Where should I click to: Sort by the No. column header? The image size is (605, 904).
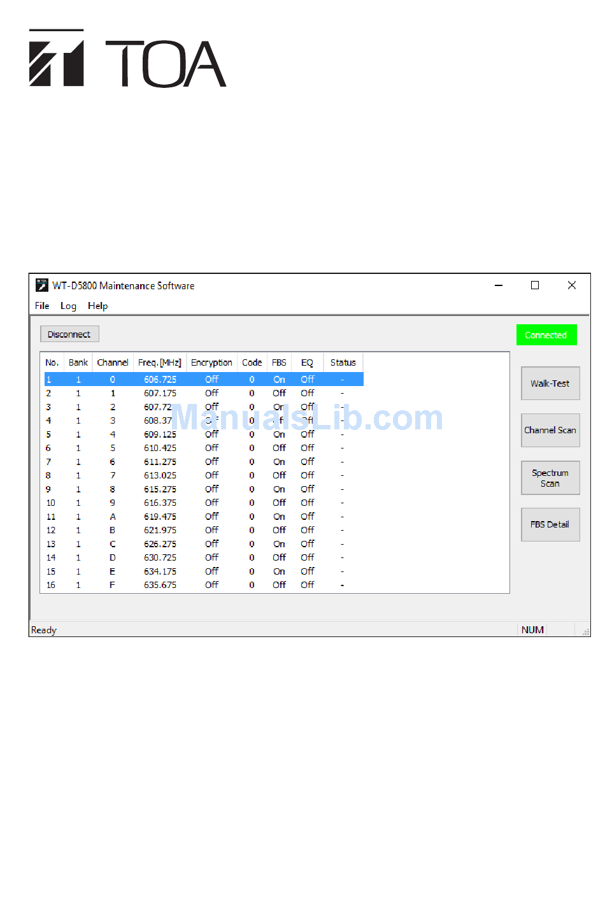(52, 362)
